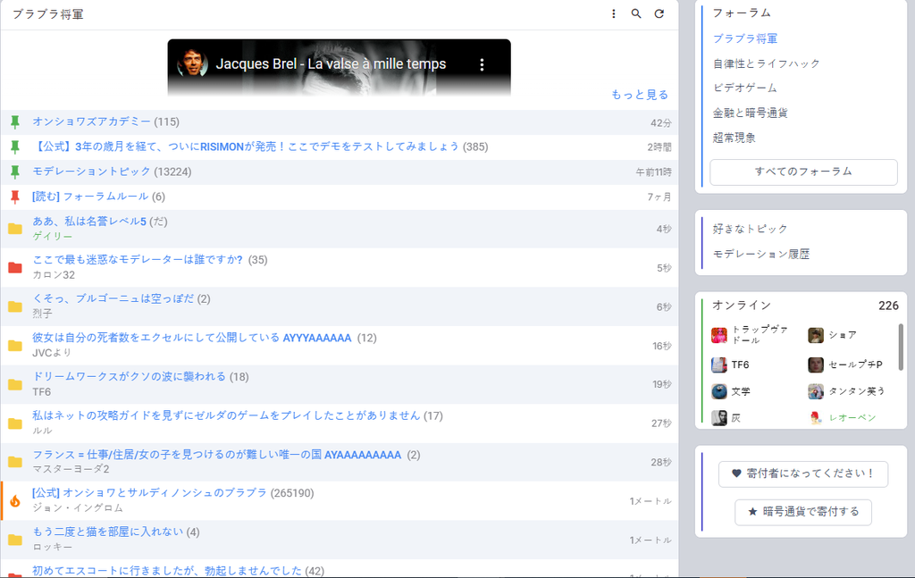Click online user 灰 avatar
Viewport: 915px width, 578px height.
(719, 418)
